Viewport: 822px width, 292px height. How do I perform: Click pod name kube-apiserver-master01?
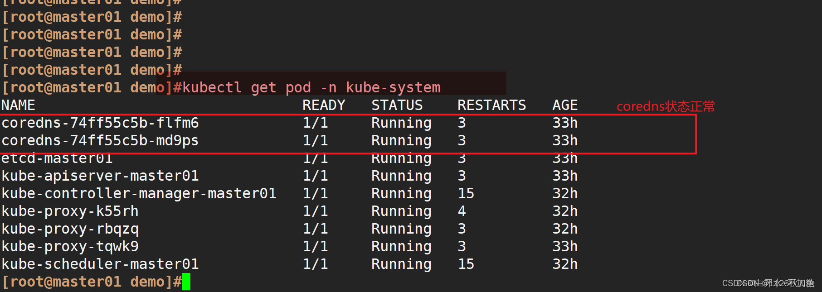coord(100,176)
